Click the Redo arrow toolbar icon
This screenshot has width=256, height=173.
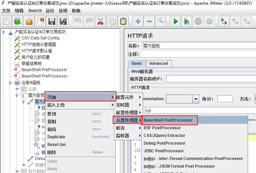(89, 21)
